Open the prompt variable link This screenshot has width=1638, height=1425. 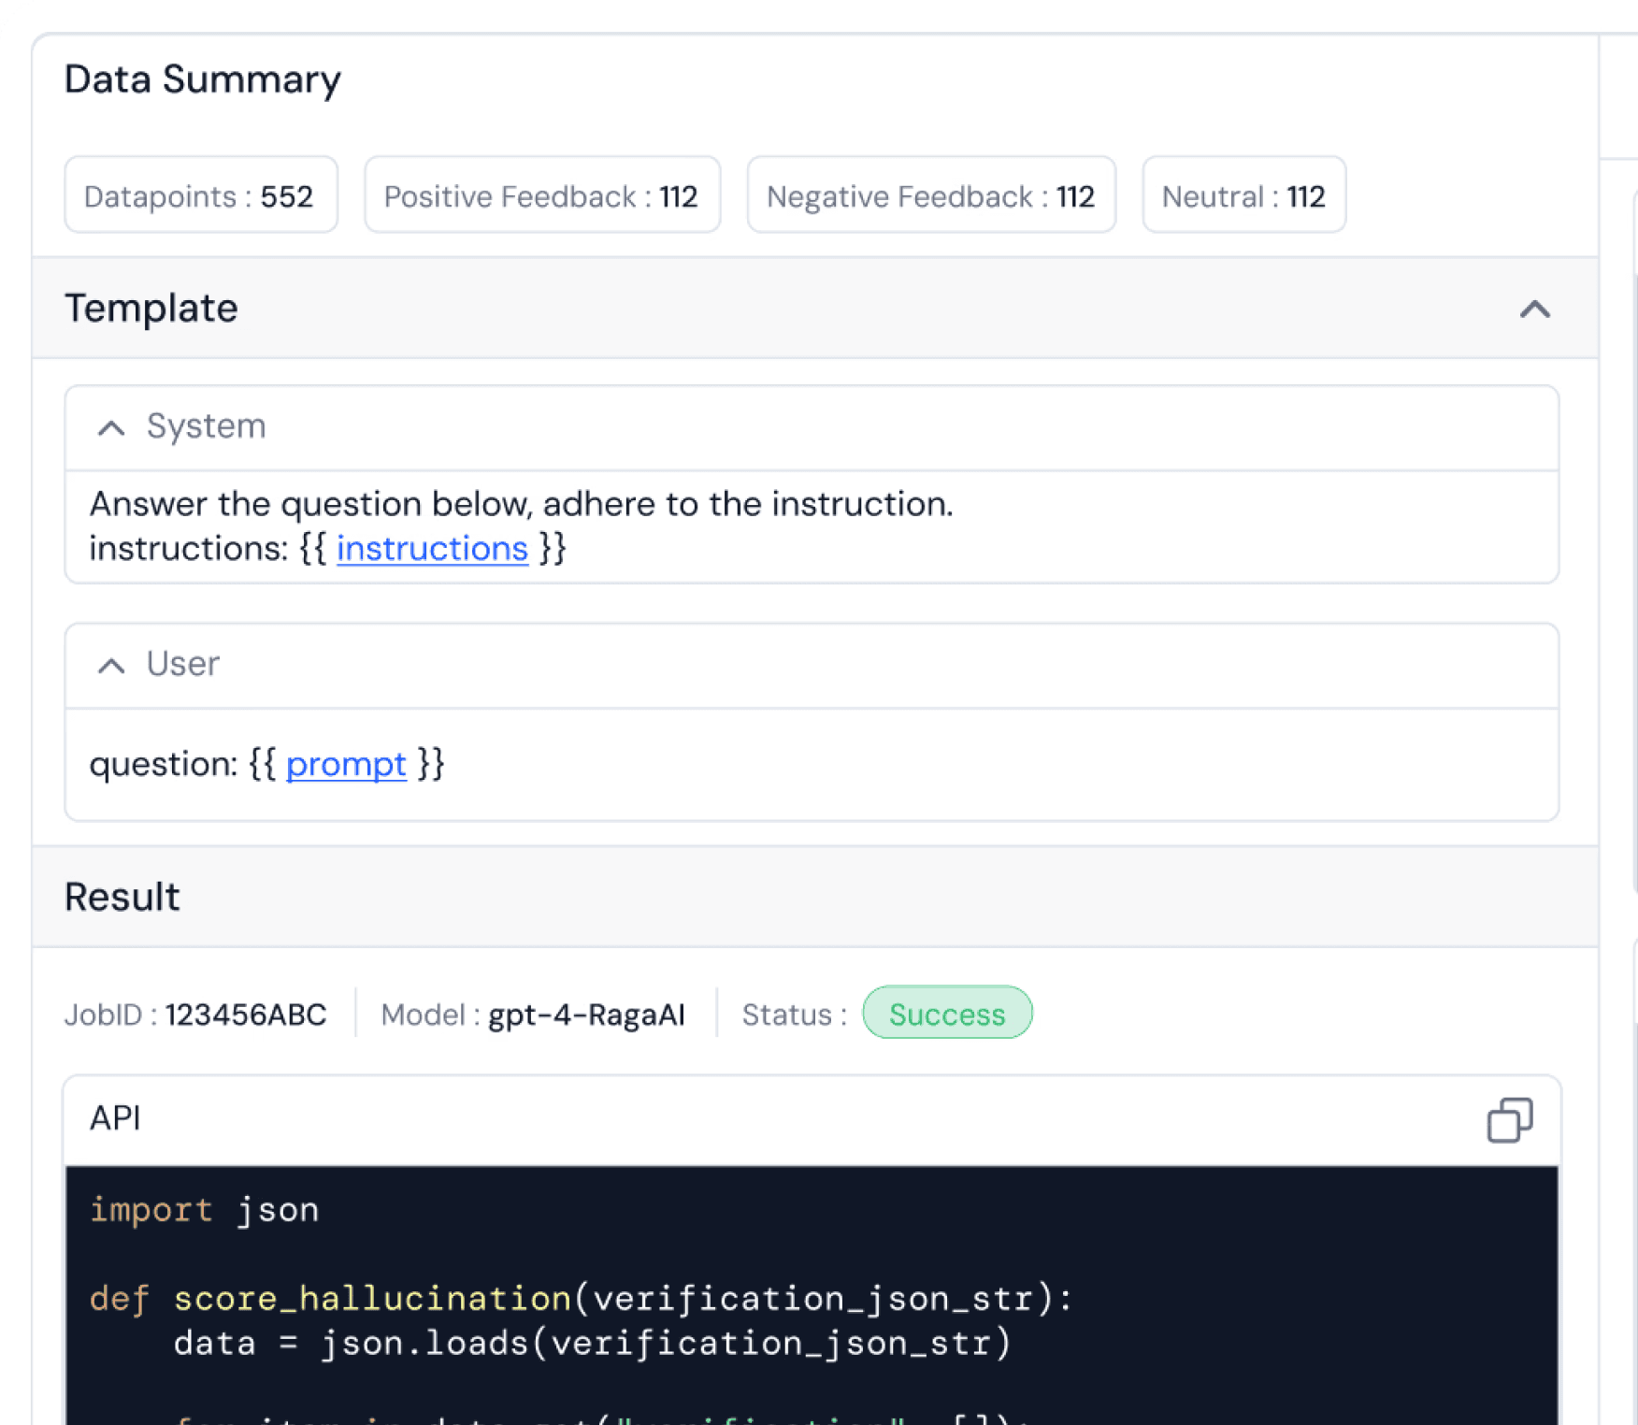pyautogui.click(x=346, y=765)
